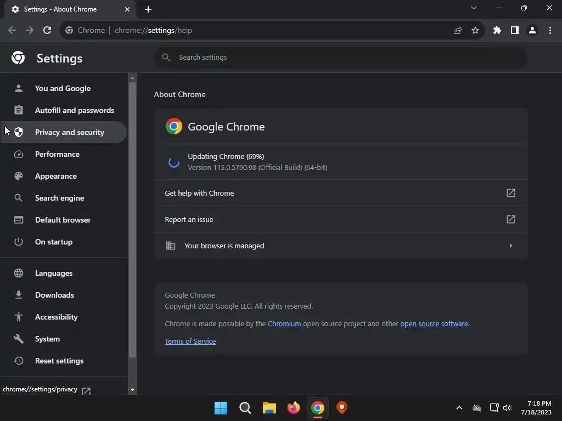Open Autofill and passwords section

tap(64, 110)
